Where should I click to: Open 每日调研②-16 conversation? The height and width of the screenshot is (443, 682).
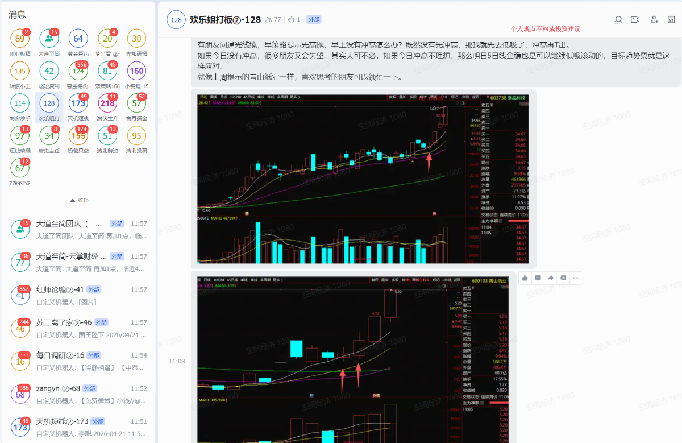click(x=80, y=361)
